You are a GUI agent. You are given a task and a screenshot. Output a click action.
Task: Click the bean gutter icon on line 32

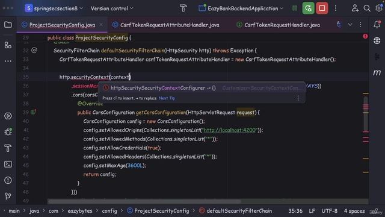point(34,51)
